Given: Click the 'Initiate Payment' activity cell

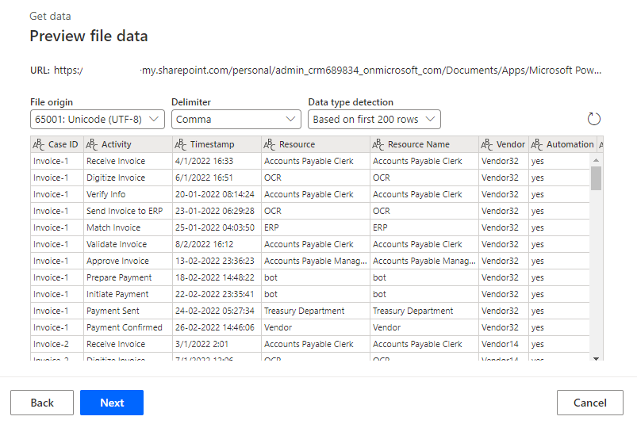Looking at the screenshot, I should (x=128, y=294).
